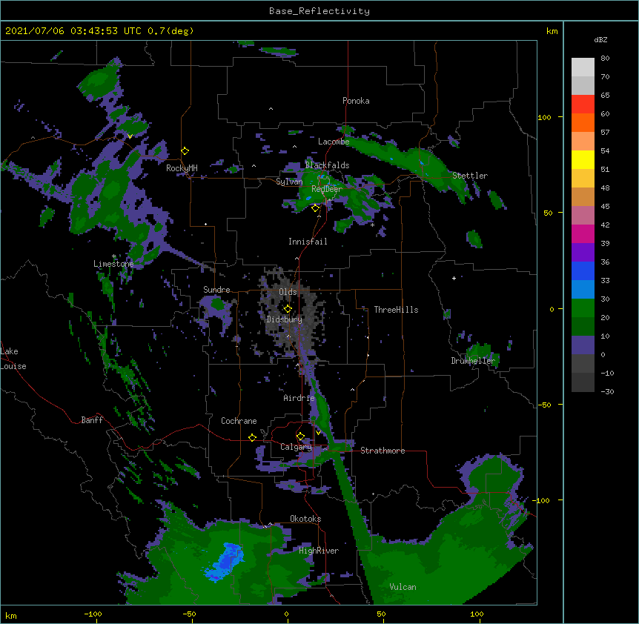The image size is (639, 624).
Task: Click the yellow V marker in northwest echoes
Action: coord(130,136)
